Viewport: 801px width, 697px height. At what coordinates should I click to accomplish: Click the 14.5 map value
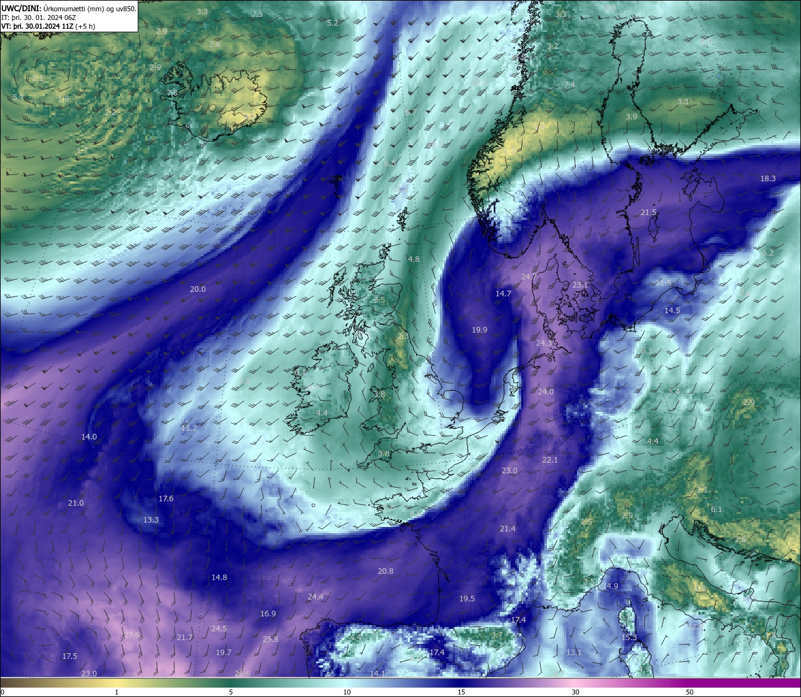672,311
